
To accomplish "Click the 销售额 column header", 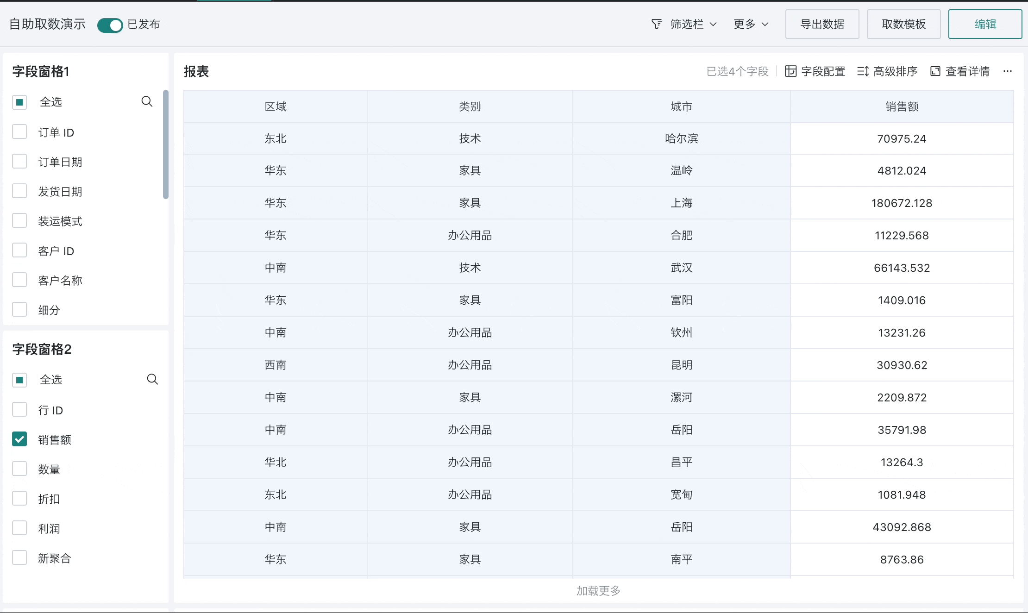I will click(x=902, y=106).
